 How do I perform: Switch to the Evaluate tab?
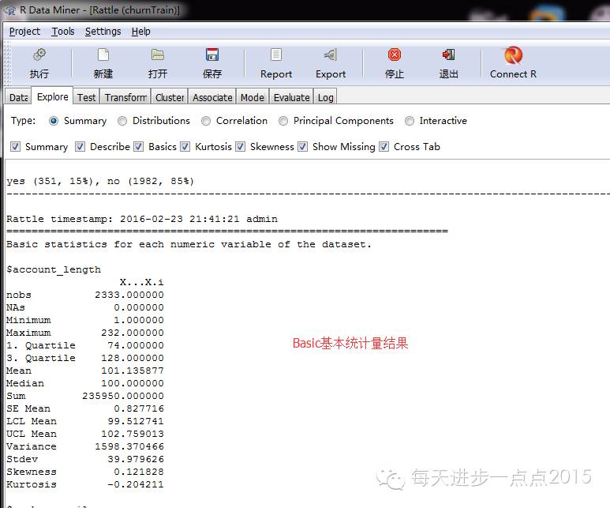point(291,97)
